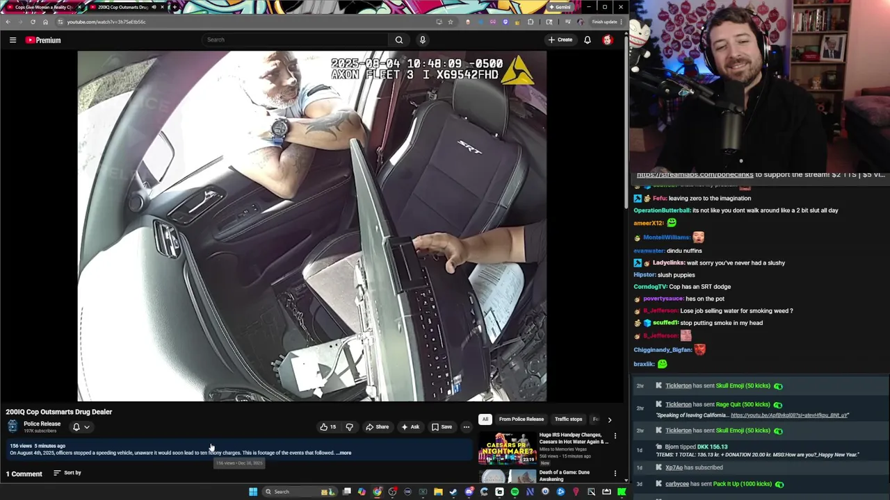Image resolution: width=890 pixels, height=500 pixels.
Task: Open the streamlabs.com/boneclinks support link
Action: (695, 174)
